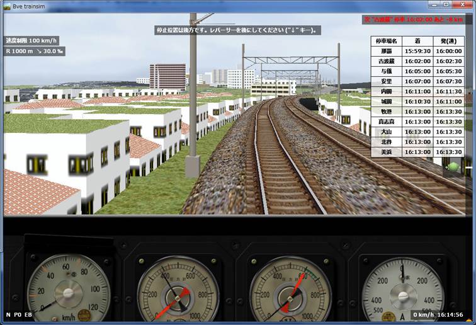Click the stop position warning message banner
The width and height of the screenshot is (476, 325).
[x=238, y=30]
